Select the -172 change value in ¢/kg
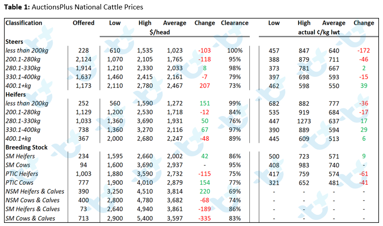383x226 pixels. (364, 51)
